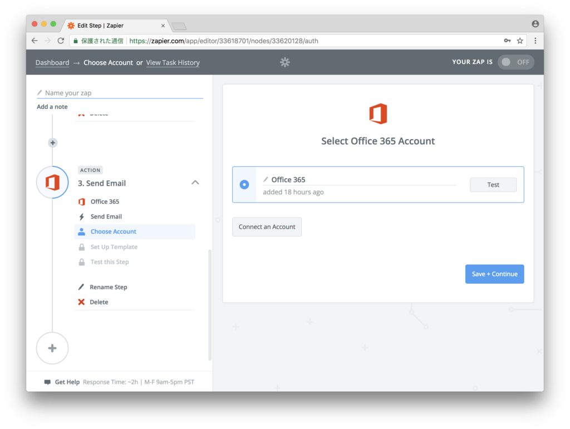This screenshot has width=570, height=429.
Task: Go back with the browser back arrow
Action: point(35,41)
